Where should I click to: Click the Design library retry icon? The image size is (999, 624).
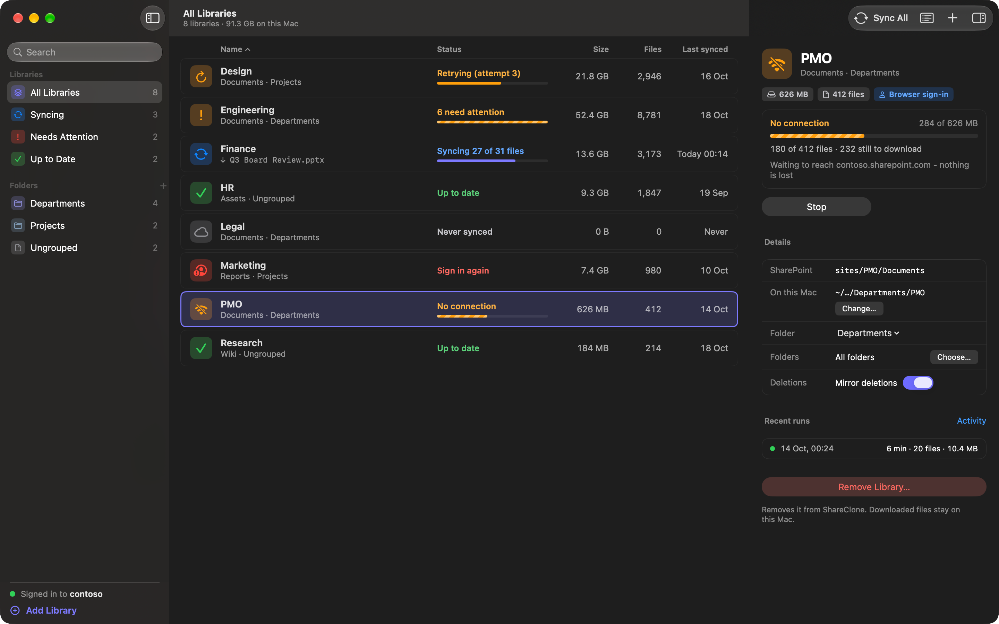(201, 76)
